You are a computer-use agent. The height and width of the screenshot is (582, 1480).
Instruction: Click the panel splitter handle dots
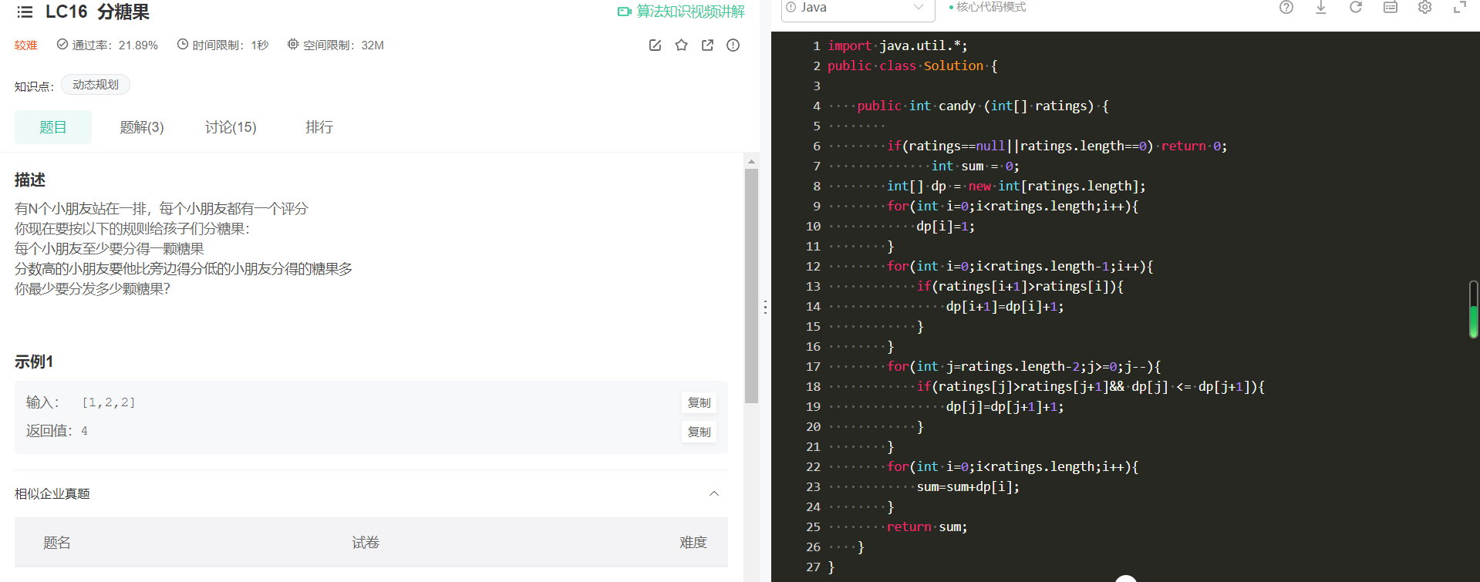coord(765,307)
